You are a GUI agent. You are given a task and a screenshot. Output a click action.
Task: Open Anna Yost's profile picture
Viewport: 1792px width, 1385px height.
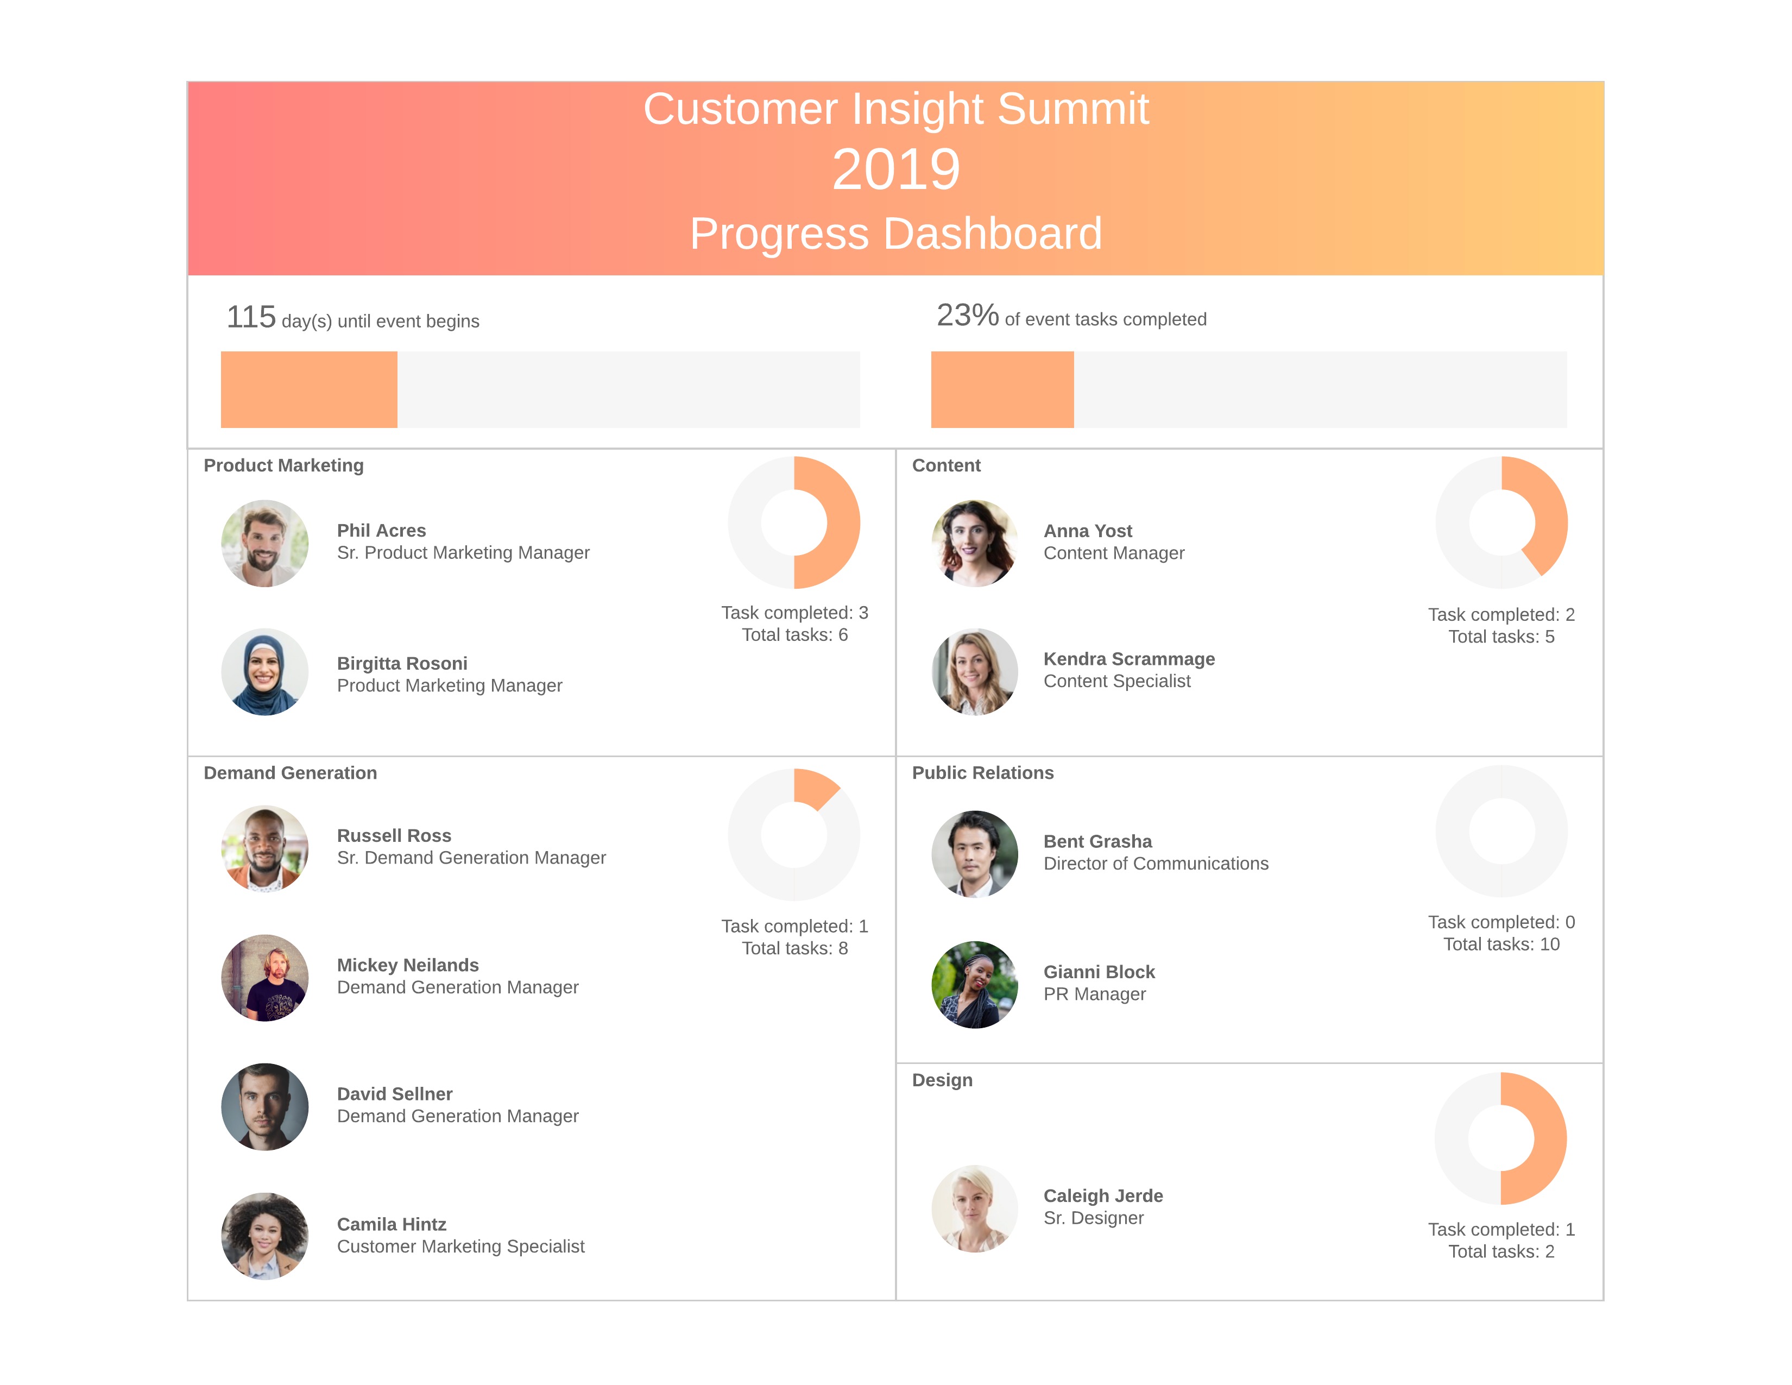[974, 543]
